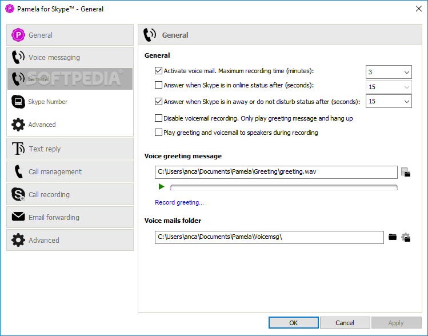Click the pink Pamela General section icon
428x336 pixels.
(18, 35)
